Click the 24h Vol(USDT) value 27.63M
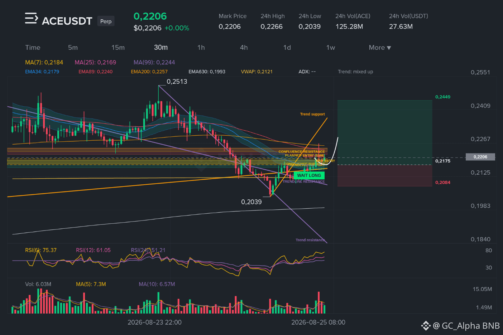The width and height of the screenshot is (503, 335). 401,26
